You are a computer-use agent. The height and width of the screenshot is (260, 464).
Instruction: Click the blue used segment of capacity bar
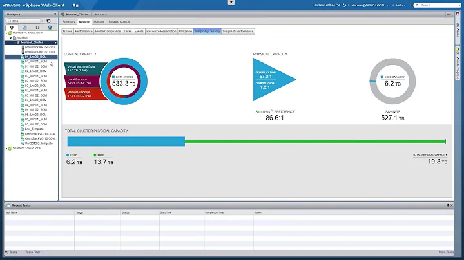(x=126, y=142)
